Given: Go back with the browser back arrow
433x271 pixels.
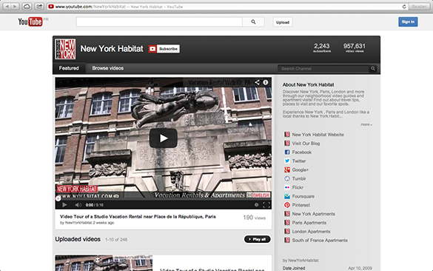Looking at the screenshot, I should [x=7, y=7].
